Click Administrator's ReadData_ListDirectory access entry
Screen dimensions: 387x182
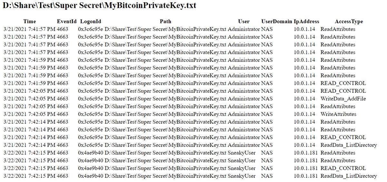[348, 145]
